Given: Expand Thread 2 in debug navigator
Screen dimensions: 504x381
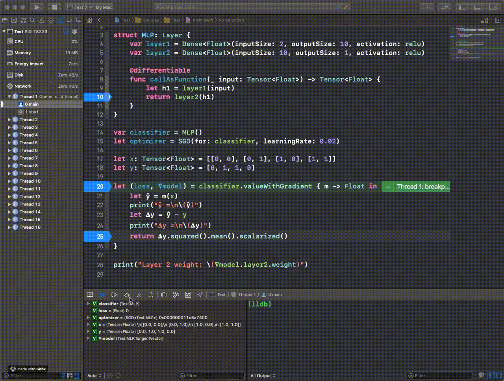Looking at the screenshot, I should coord(9,120).
